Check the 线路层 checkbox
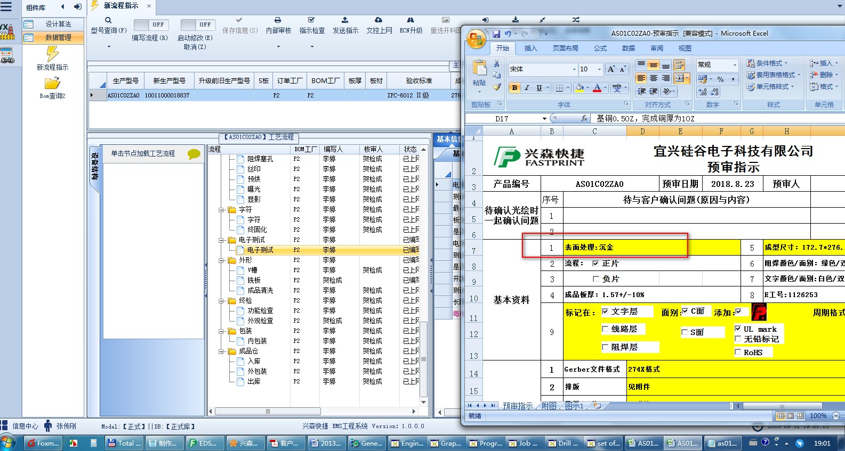This screenshot has width=845, height=451. click(x=605, y=329)
